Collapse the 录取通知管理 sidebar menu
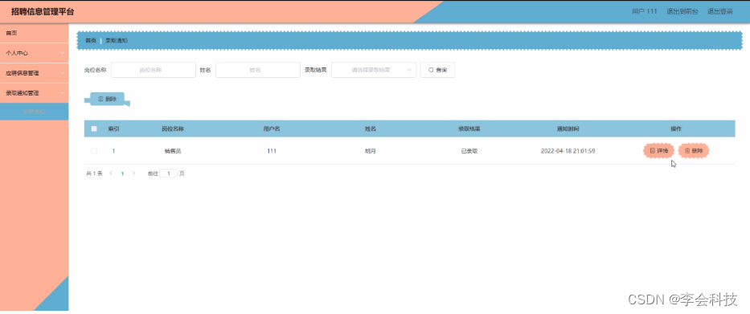 34,92
